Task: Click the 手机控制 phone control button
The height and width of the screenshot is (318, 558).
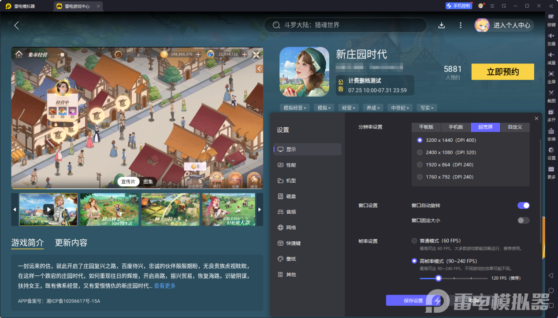Action: [x=458, y=6]
